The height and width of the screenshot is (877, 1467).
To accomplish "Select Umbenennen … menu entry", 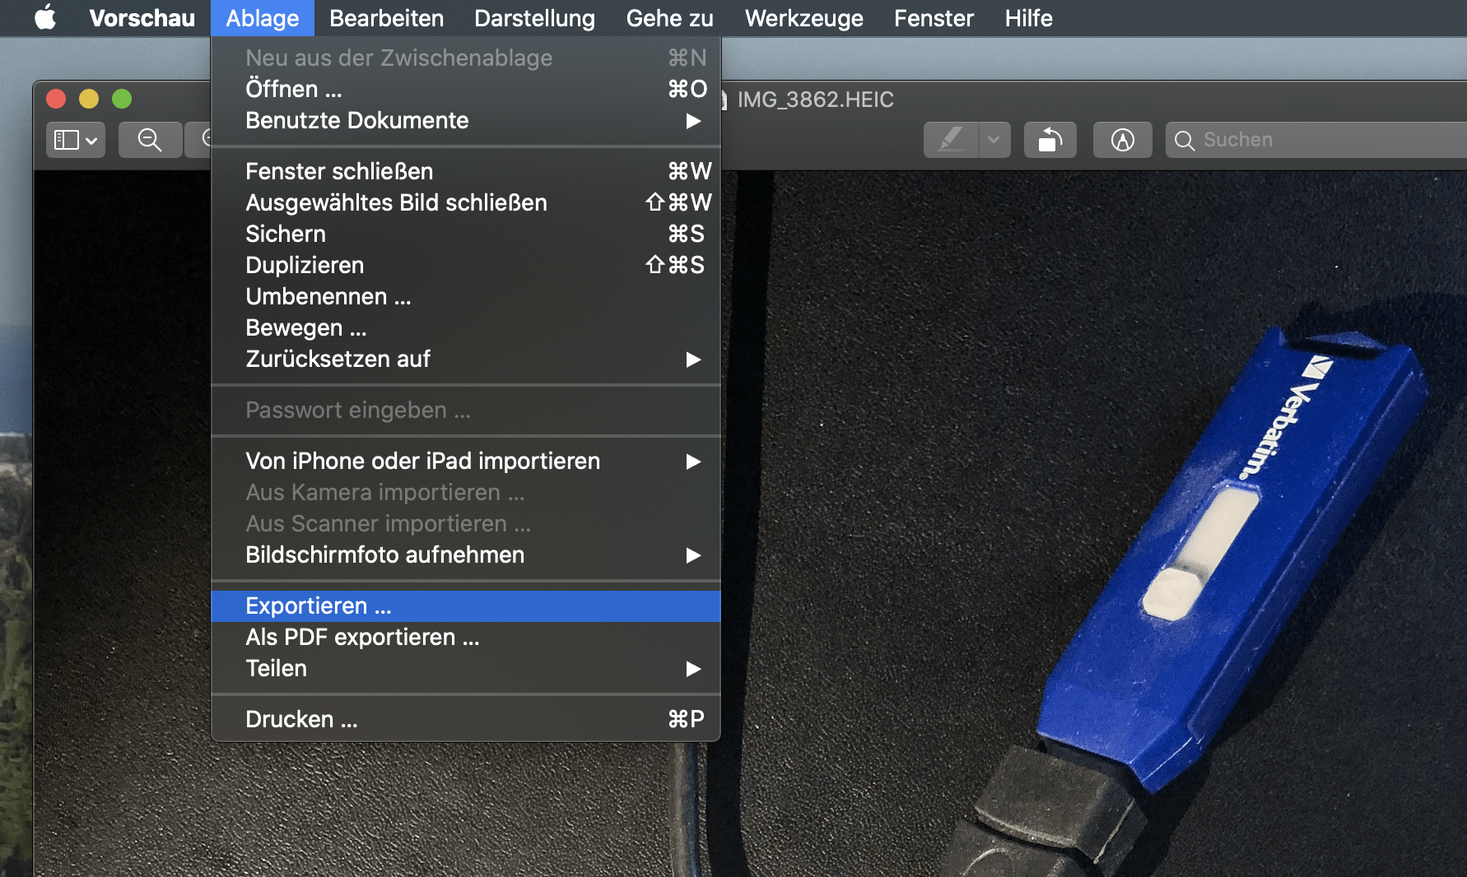I will [466, 296].
